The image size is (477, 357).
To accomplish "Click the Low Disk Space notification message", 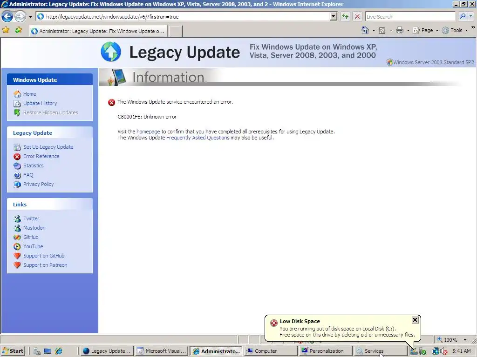I will 347,332.
